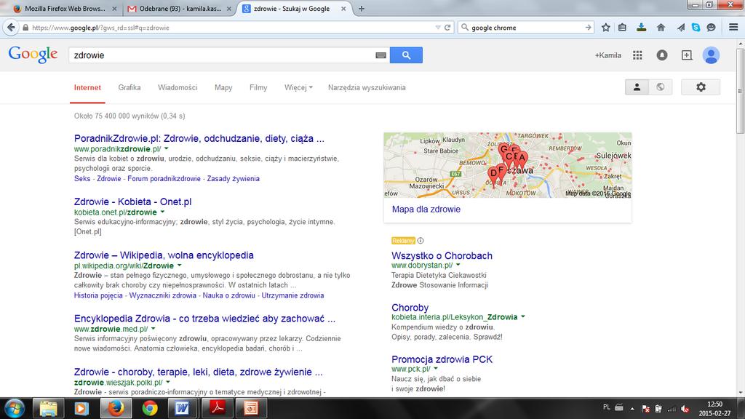Open Zdrowie - Kobieta - Onet.pl result
Screen dimensions: 745x419
point(132,202)
